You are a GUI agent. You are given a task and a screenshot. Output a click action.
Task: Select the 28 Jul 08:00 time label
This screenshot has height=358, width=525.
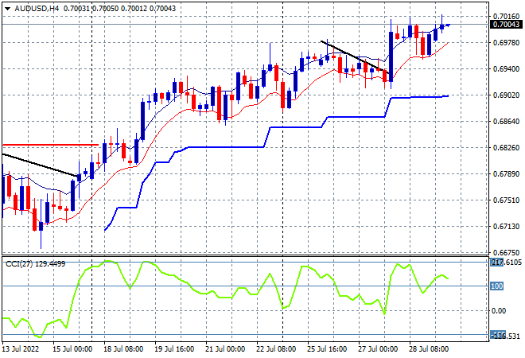429,349
